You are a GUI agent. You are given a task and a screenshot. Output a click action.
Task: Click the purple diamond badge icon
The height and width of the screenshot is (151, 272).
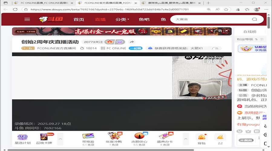pos(120,42)
